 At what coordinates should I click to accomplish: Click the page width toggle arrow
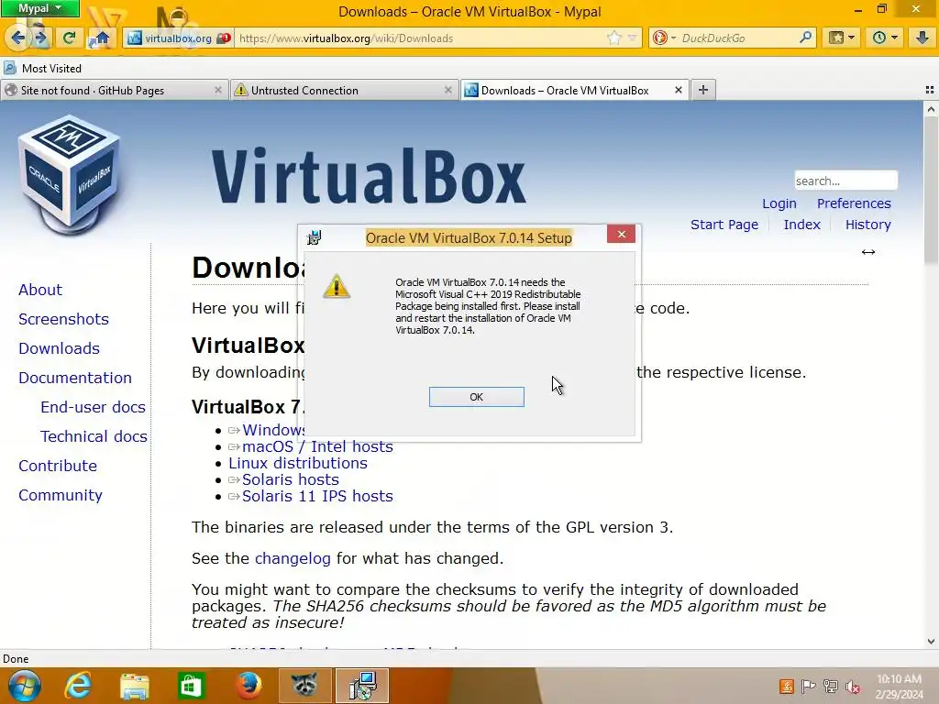[868, 252]
